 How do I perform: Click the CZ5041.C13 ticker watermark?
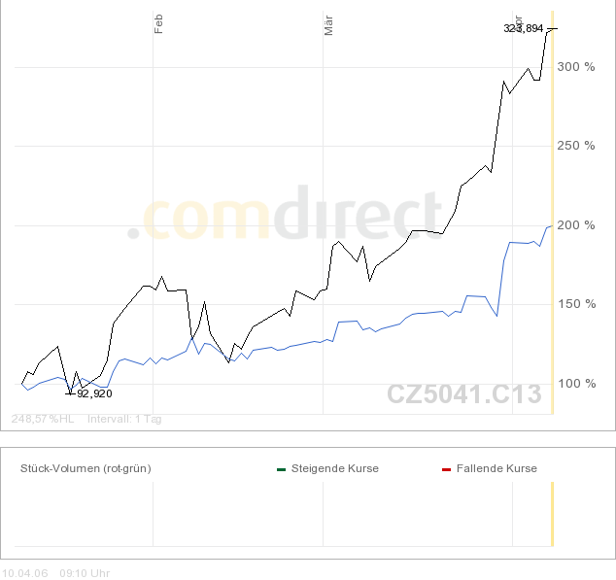point(463,394)
